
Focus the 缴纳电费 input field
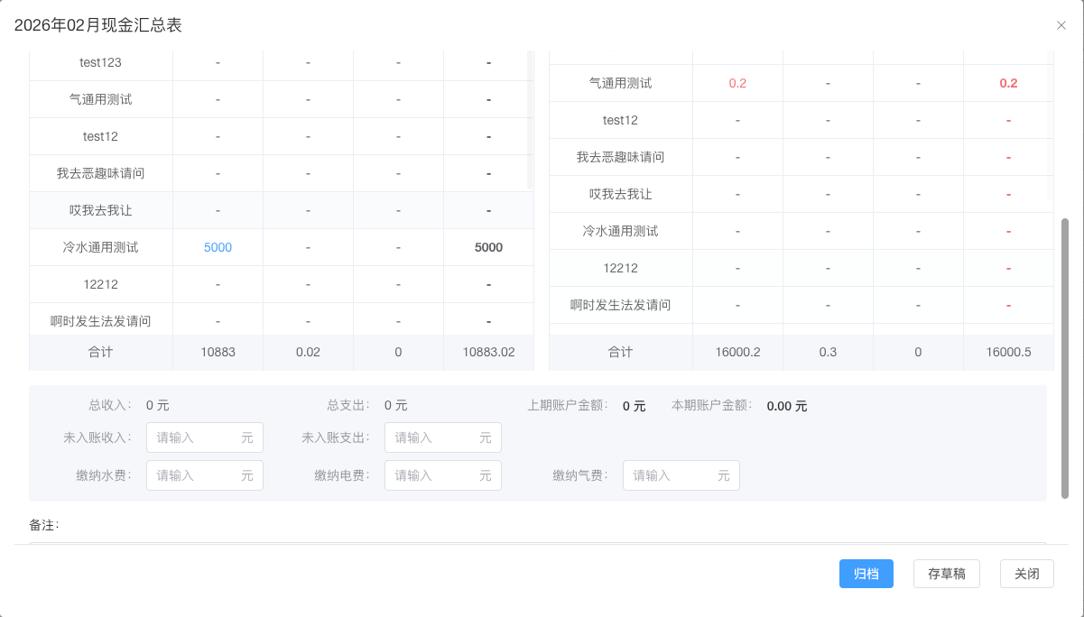pyautogui.click(x=443, y=475)
